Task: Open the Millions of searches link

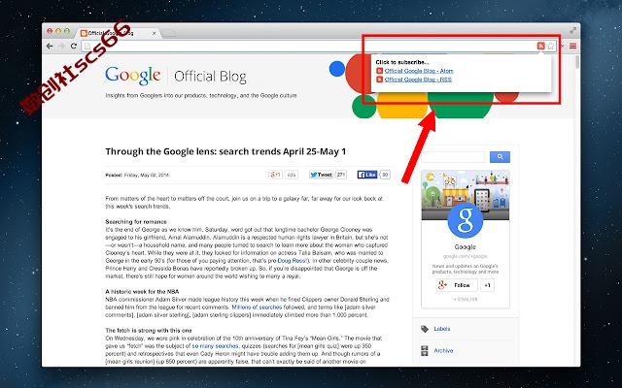Action: tap(257, 307)
